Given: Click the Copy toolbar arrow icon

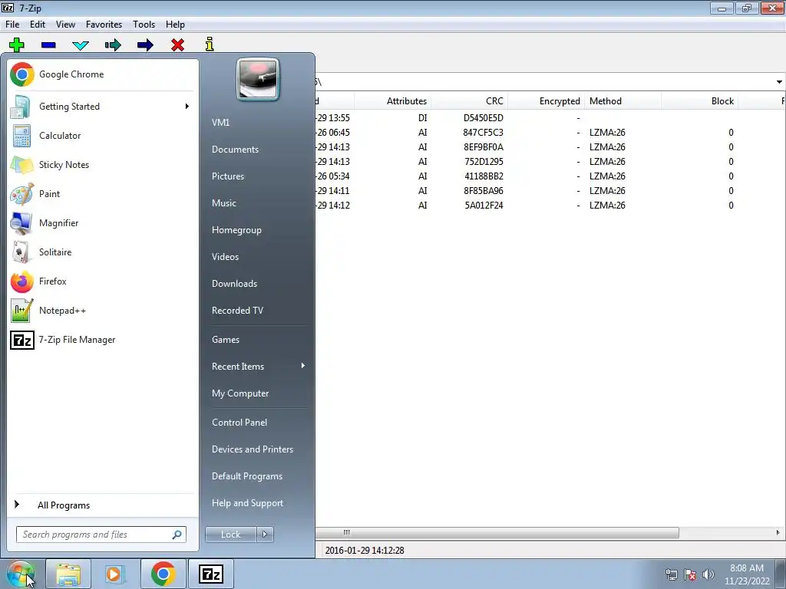Looking at the screenshot, I should 113,45.
